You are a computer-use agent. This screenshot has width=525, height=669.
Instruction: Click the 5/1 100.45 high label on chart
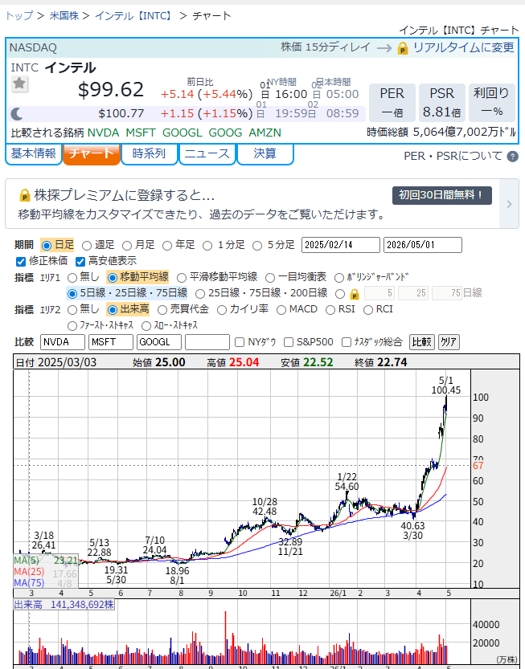[x=446, y=385]
